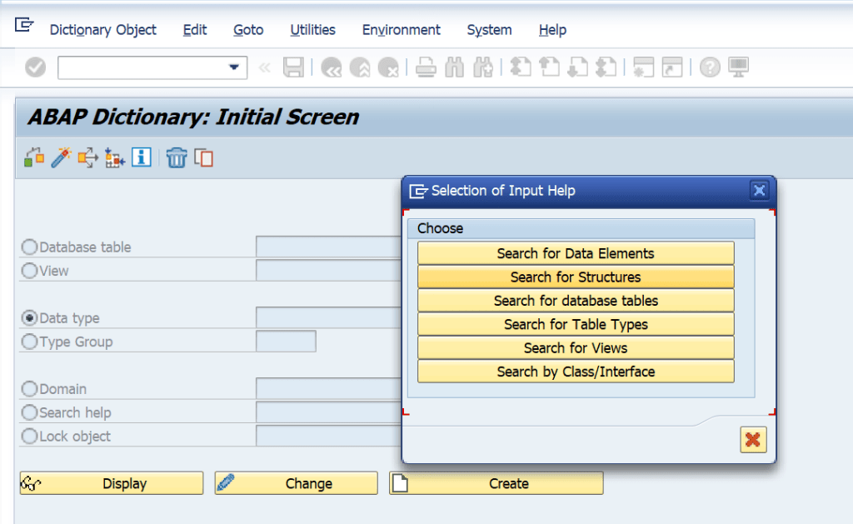The height and width of the screenshot is (524, 853).
Task: Click the hierarchy display toolbar icon
Action: click(33, 157)
